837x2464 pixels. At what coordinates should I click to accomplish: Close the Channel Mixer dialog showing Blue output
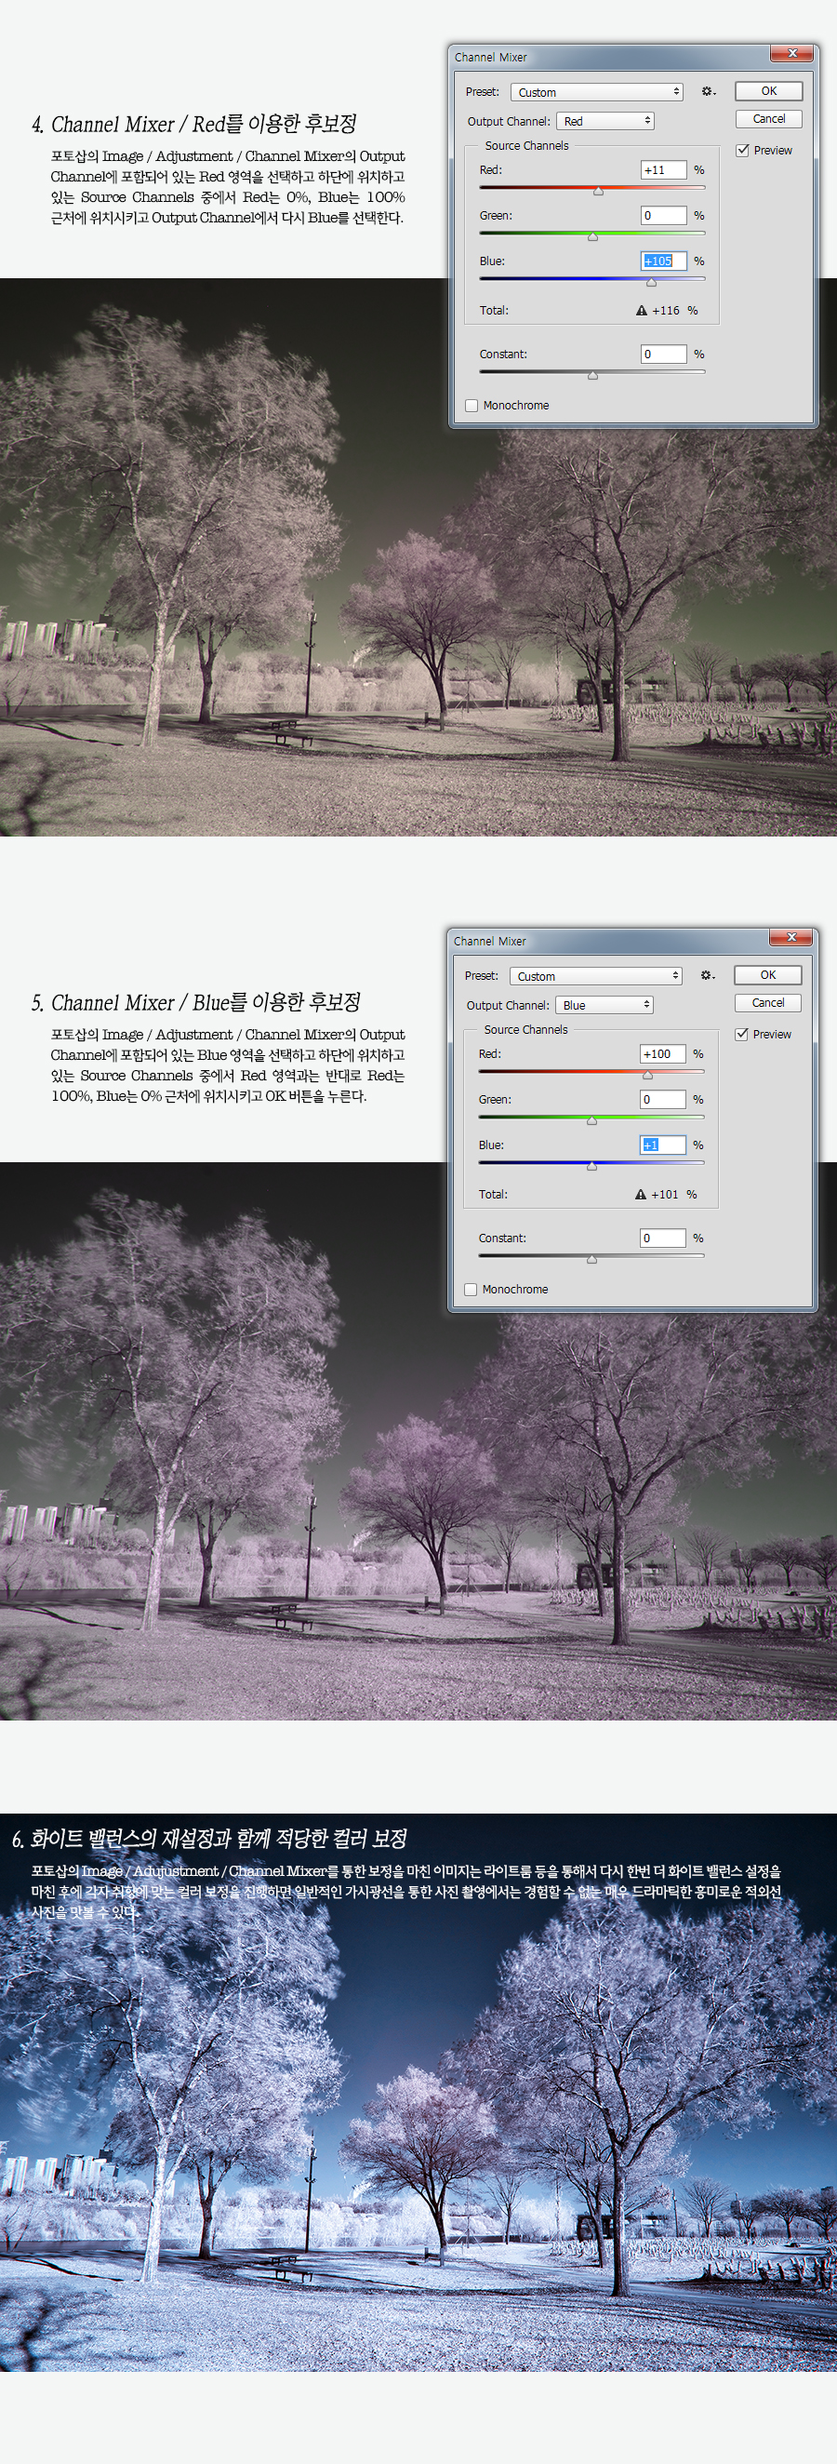[x=790, y=937]
